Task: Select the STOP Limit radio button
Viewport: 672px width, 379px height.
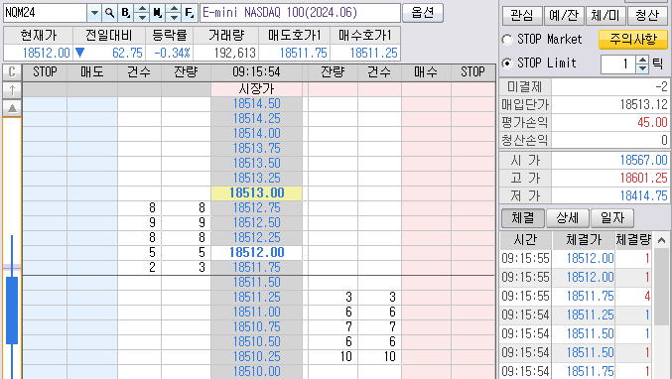Action: pos(507,63)
